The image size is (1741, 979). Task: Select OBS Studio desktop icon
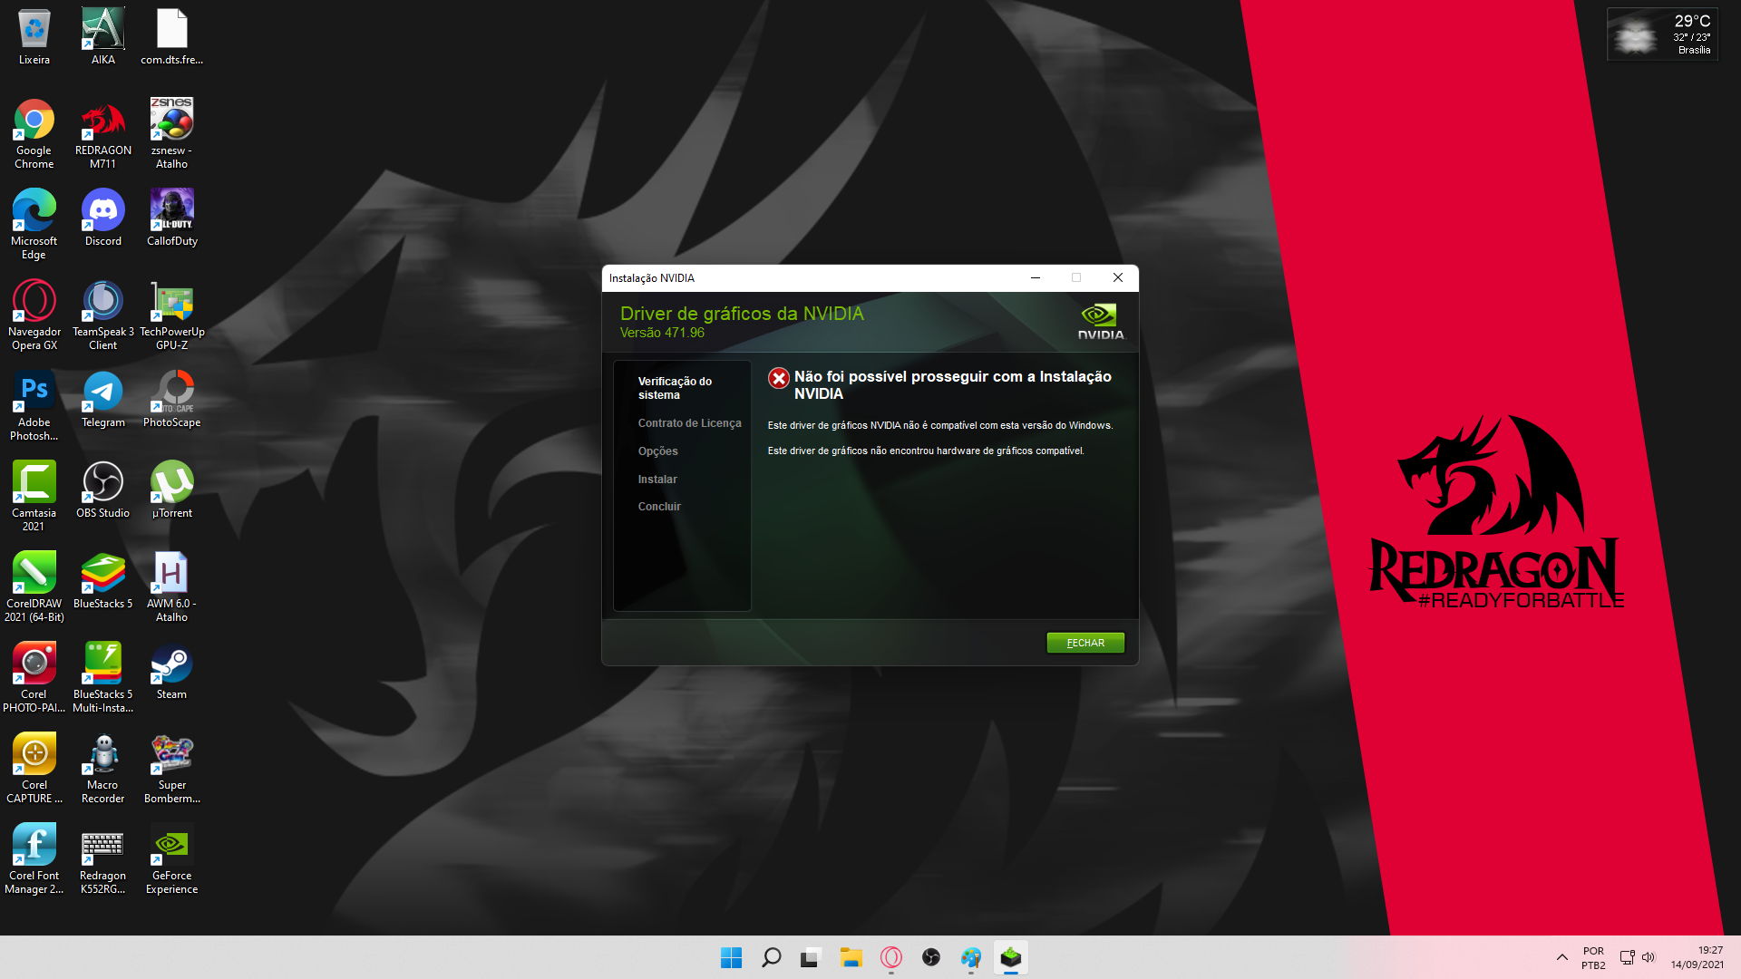click(103, 490)
